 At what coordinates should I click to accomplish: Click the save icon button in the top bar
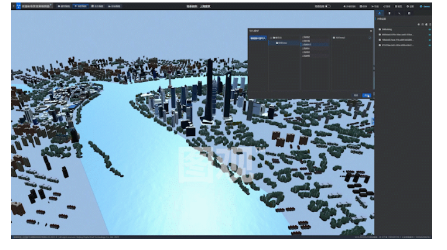pyautogui.click(x=363, y=6)
